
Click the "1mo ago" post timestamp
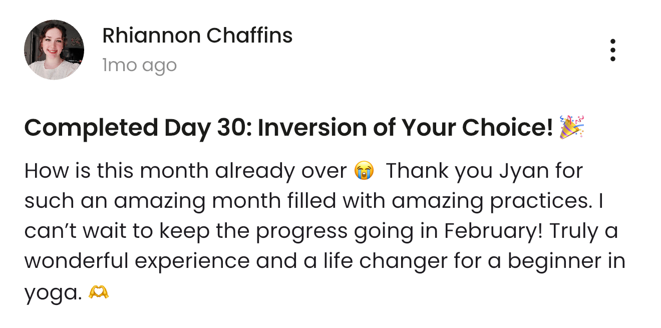click(x=139, y=65)
